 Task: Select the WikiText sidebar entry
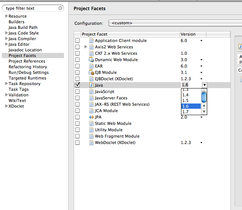[x=17, y=100]
